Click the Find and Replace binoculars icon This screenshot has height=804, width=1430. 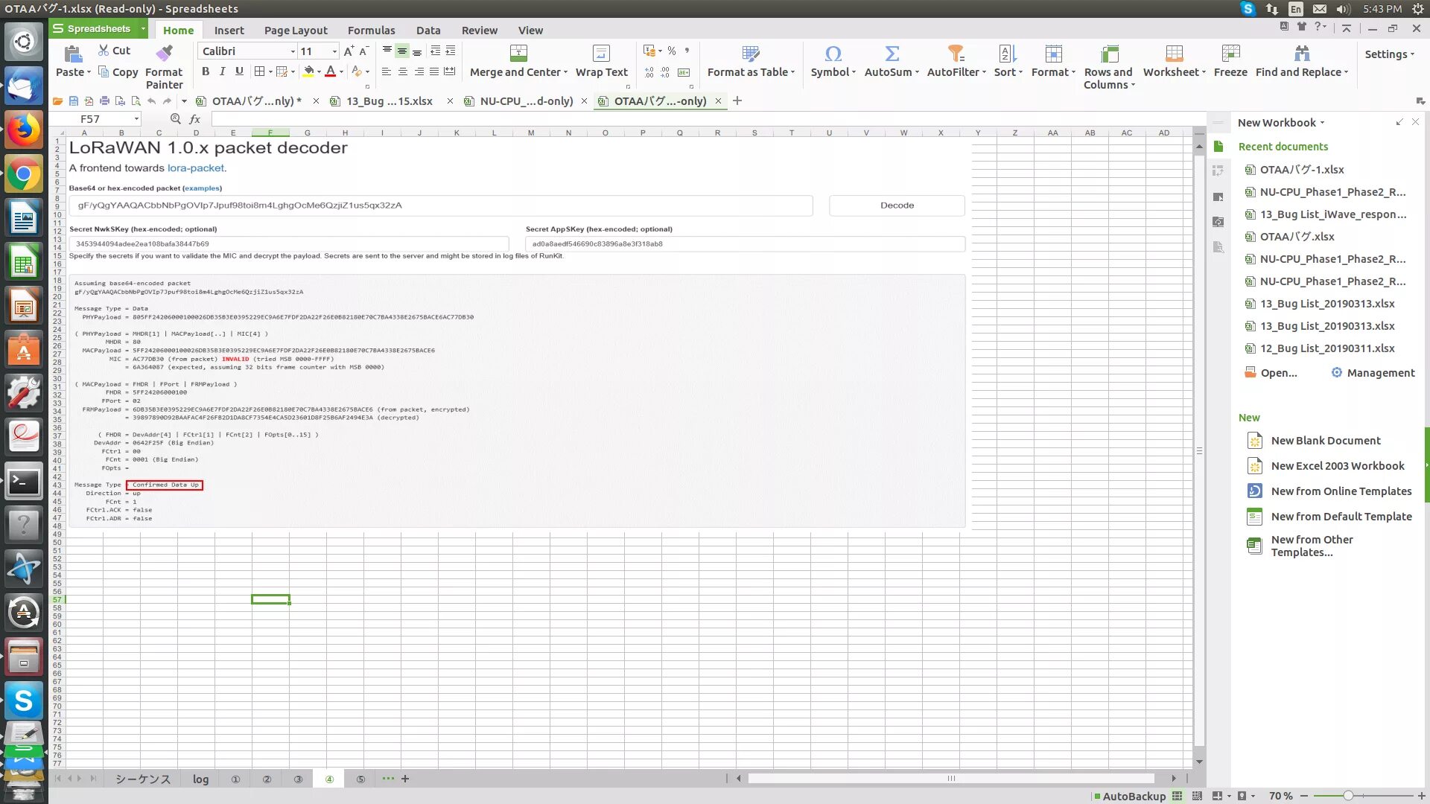click(1301, 54)
